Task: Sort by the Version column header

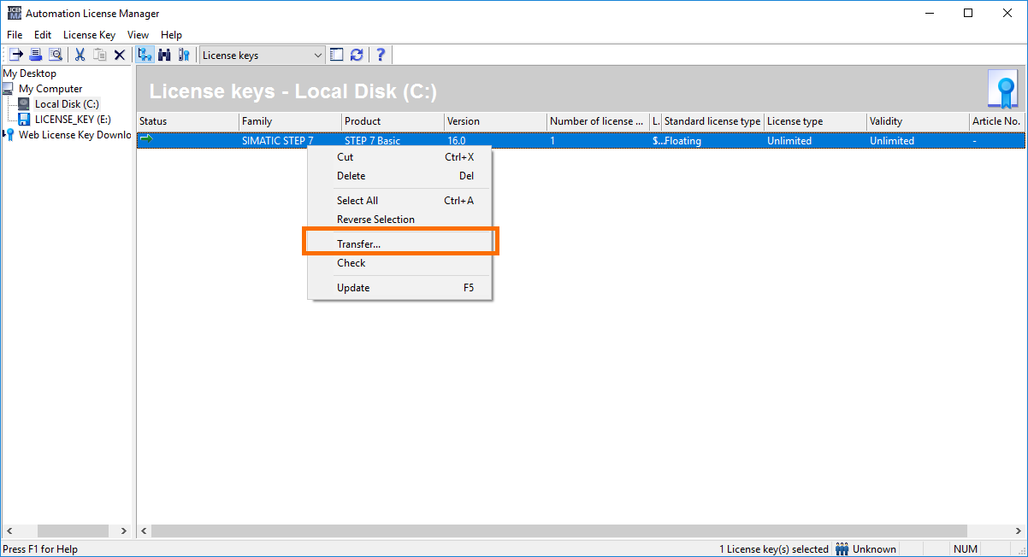Action: pyautogui.click(x=495, y=121)
